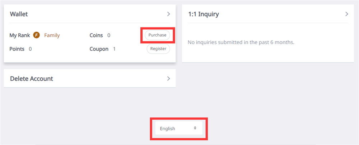Click the Points label text
The height and width of the screenshot is (145, 359).
17,49
